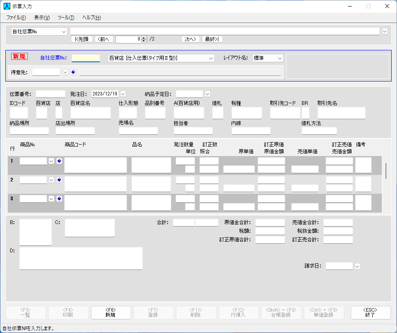The height and width of the screenshot is (333, 397).
Task: Open the 自社伝票№ search type dropdown
Action: [x=64, y=32]
